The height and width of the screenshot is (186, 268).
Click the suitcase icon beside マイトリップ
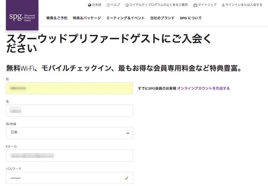click(x=195, y=5)
